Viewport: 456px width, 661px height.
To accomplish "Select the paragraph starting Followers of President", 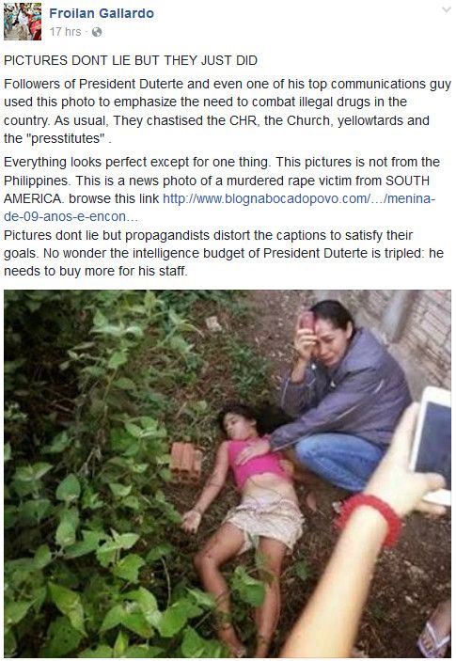I will pyautogui.click(x=228, y=111).
